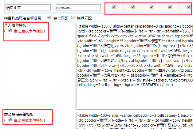Toggle third checkbox in newstext row

tap(152, 7)
